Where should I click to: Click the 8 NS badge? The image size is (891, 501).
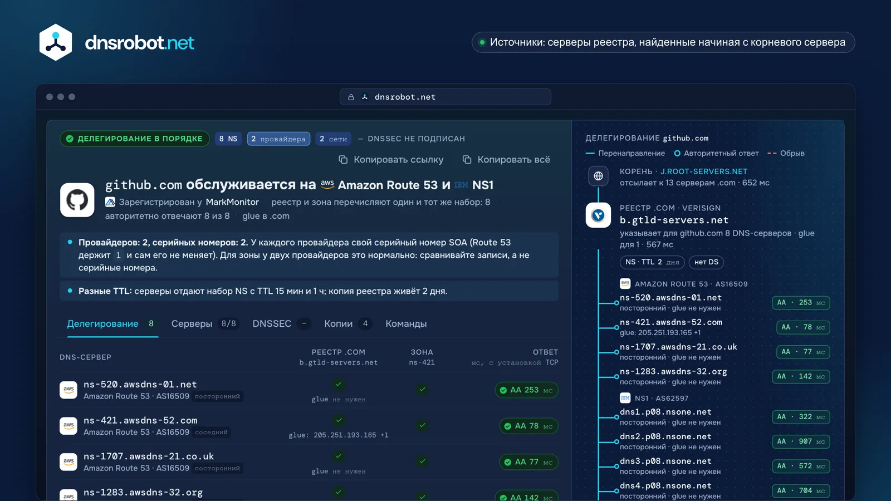(x=228, y=139)
